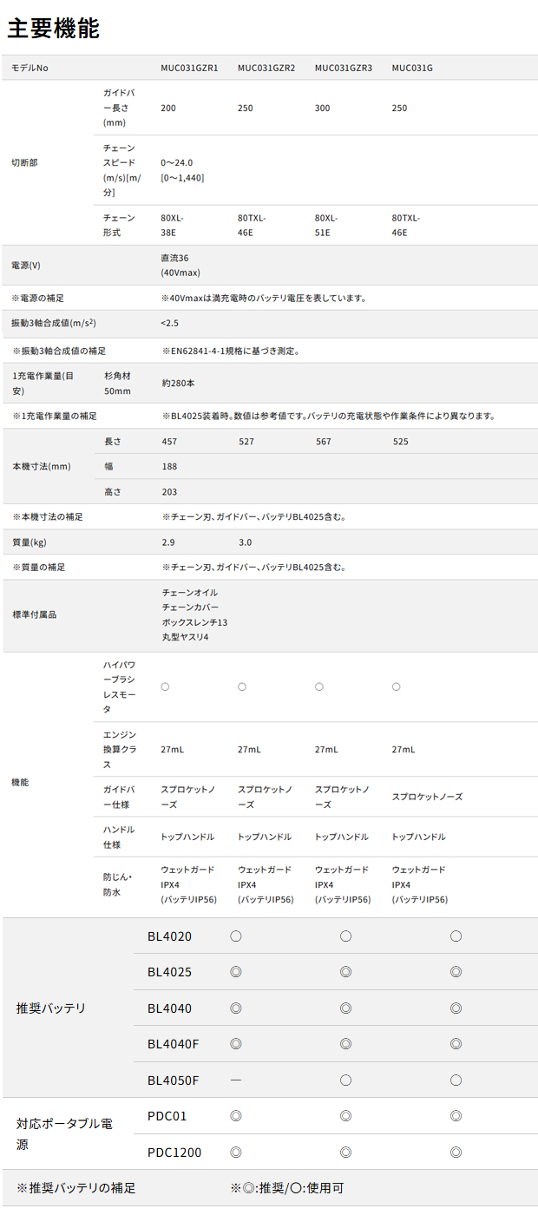Click the ガイドバー仕様 label
This screenshot has height=1215, width=538.
click(x=119, y=797)
